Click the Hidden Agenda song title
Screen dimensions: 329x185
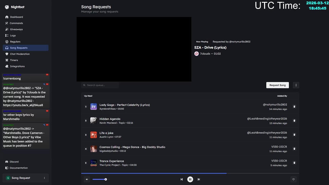click(110, 119)
